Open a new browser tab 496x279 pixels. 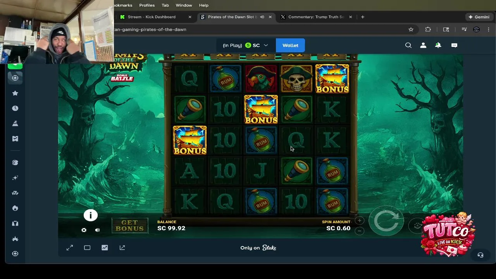pyautogui.click(x=363, y=17)
